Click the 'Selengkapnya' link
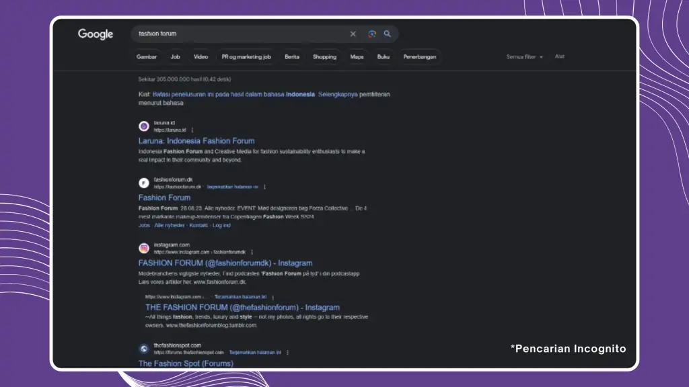The width and height of the screenshot is (689, 387). (338, 94)
